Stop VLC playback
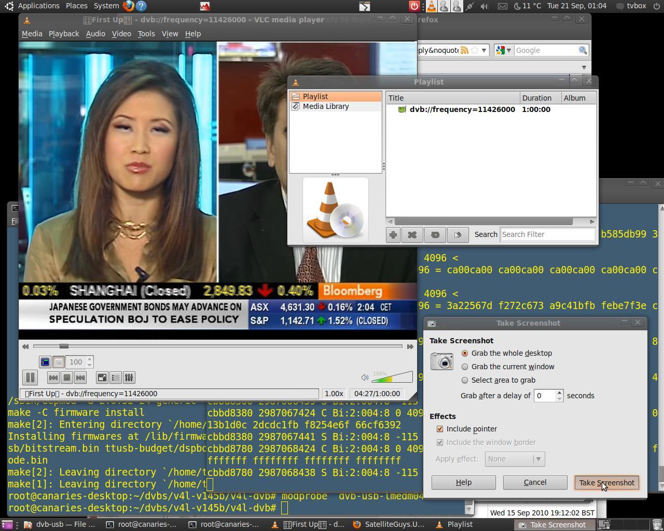Image resolution: width=664 pixels, height=531 pixels. [x=66, y=378]
